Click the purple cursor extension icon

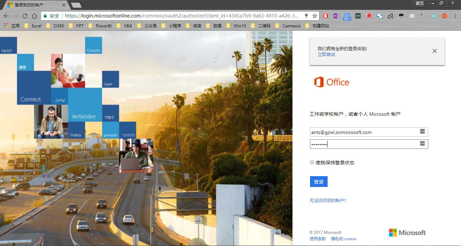422,15
